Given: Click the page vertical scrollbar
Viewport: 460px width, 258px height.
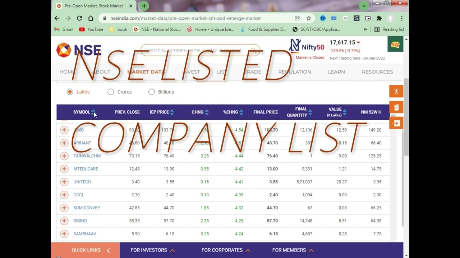Looking at the screenshot, I should click(x=406, y=117).
